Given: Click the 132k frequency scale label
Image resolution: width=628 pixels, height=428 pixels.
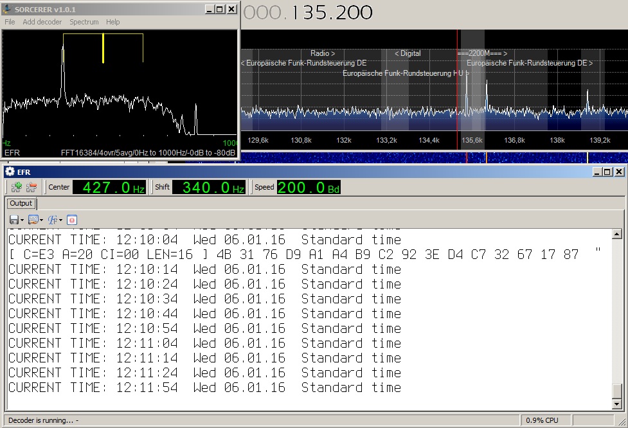Looking at the screenshot, I should tap(344, 140).
